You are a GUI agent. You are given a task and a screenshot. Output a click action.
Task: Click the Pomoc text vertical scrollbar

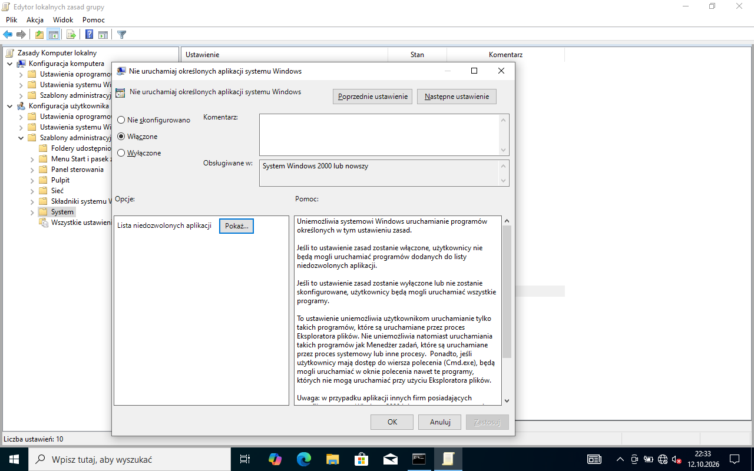507,310
